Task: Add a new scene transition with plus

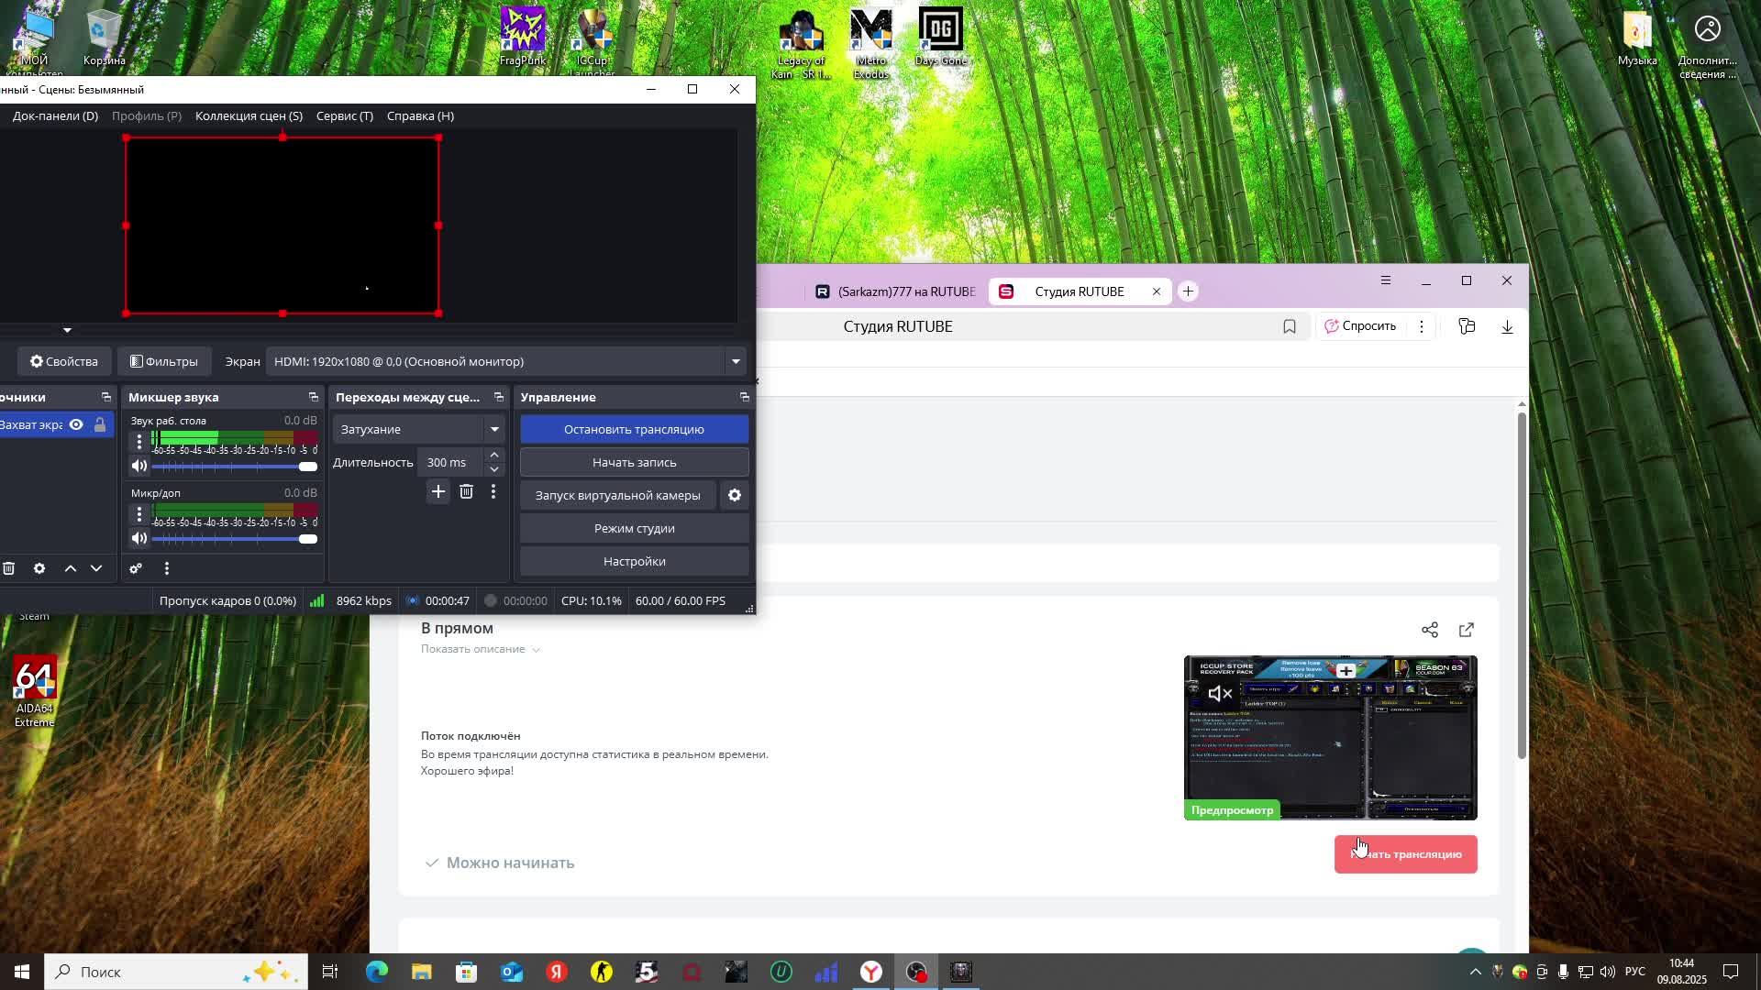Action: tap(437, 492)
